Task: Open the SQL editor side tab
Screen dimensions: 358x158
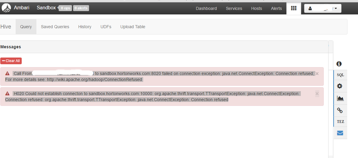Action: pos(340,75)
